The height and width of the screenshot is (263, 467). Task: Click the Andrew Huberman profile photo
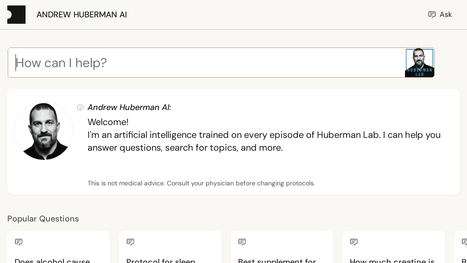pyautogui.click(x=44, y=131)
